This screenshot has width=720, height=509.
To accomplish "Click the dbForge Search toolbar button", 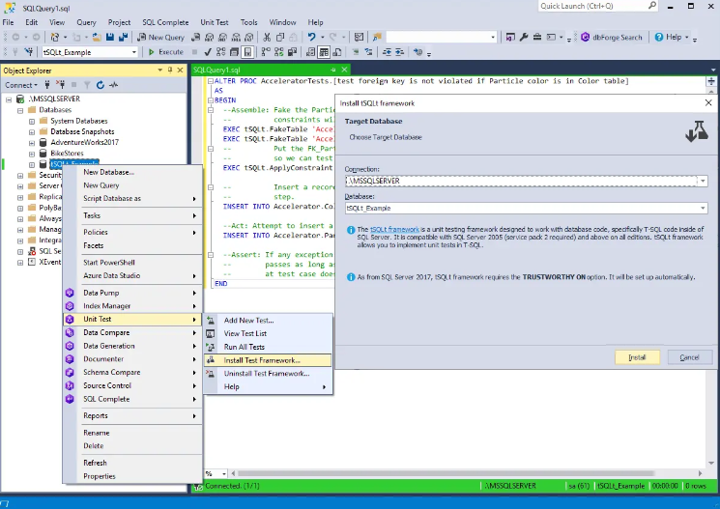I will pyautogui.click(x=612, y=37).
